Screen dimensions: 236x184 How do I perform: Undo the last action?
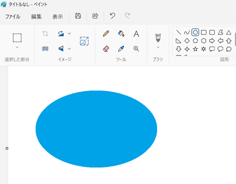(x=112, y=16)
